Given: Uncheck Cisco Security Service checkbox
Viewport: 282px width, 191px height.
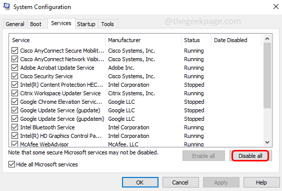Looking at the screenshot, I should point(14,76).
